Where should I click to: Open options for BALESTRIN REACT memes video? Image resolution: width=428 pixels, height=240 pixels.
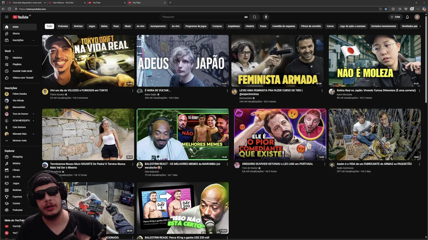(x=227, y=164)
